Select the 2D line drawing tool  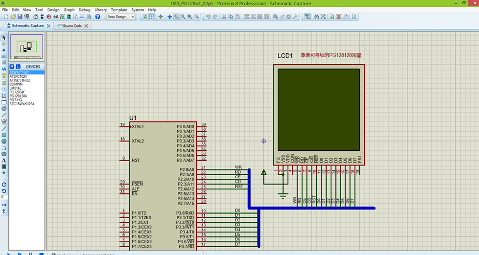[4, 129]
